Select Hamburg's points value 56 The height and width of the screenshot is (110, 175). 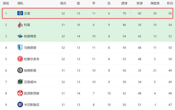click(170, 13)
